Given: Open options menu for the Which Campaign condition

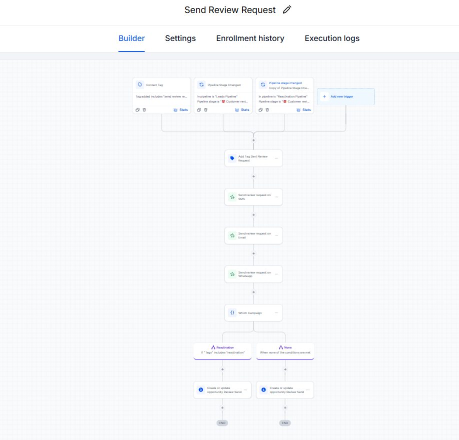Looking at the screenshot, I should click(276, 313).
